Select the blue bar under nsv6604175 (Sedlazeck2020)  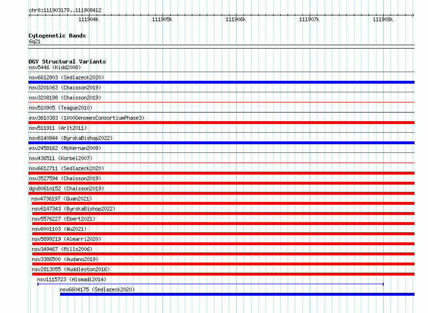237,294
